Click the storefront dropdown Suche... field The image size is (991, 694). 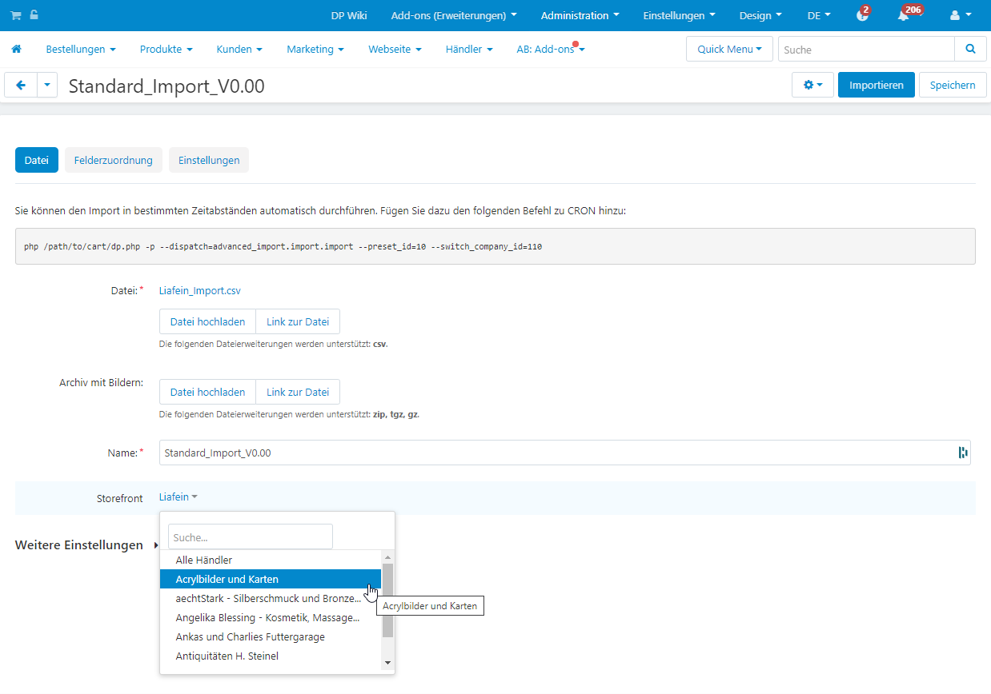coord(251,536)
